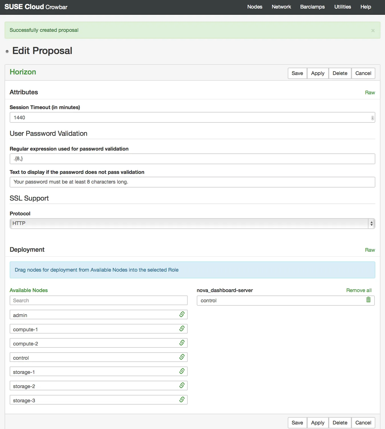Open the Protocol HTTP dropdown
Screen dimensions: 385x429
192,224
